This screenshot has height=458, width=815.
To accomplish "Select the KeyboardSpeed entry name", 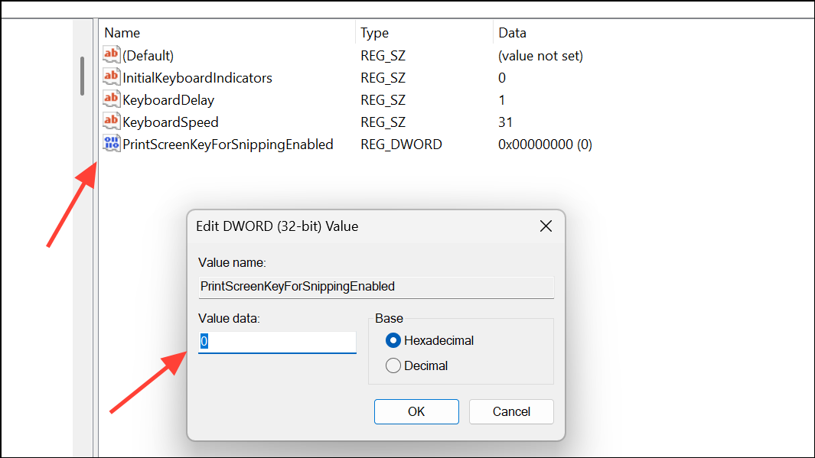I will tap(171, 122).
